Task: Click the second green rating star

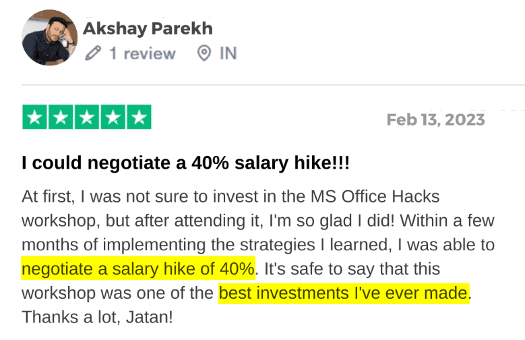Action: 61,117
